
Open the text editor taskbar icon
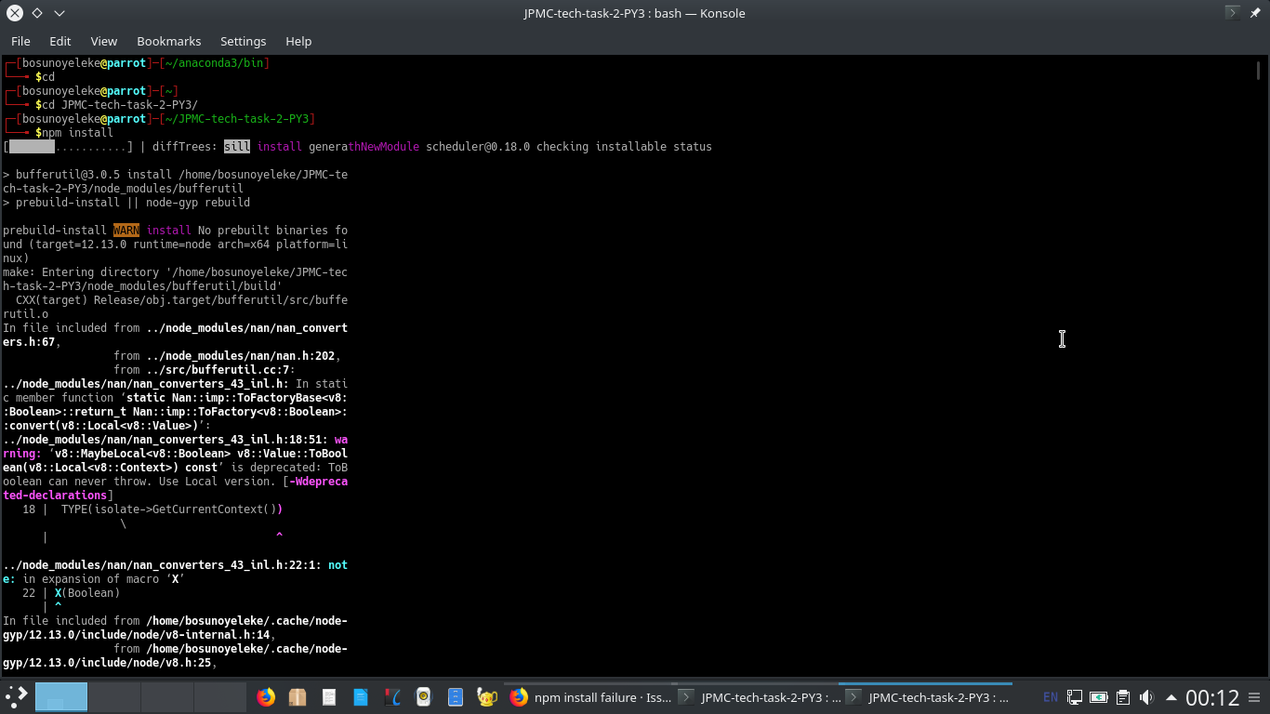[328, 696]
